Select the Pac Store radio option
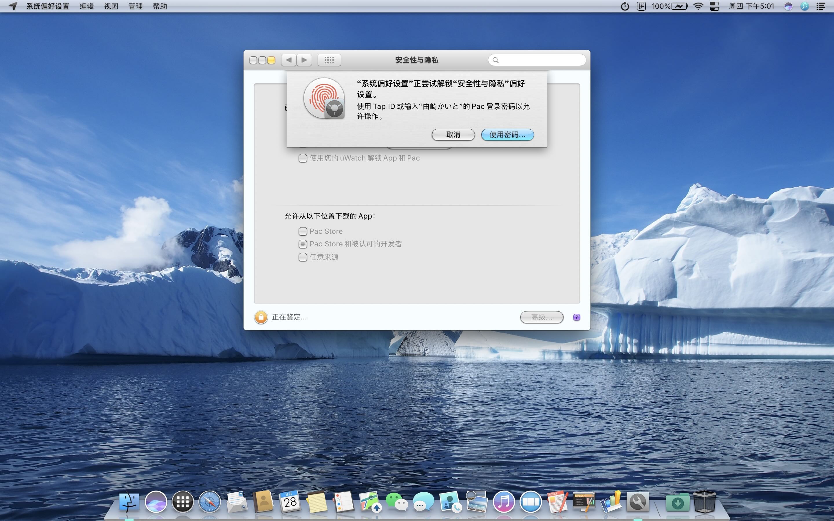 303,231
